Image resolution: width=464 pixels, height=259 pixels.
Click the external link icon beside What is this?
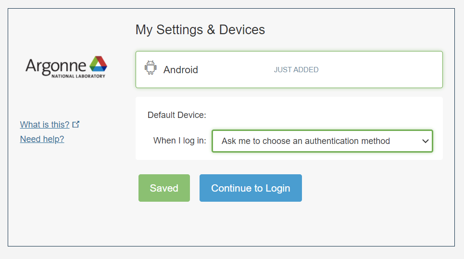[x=76, y=124]
